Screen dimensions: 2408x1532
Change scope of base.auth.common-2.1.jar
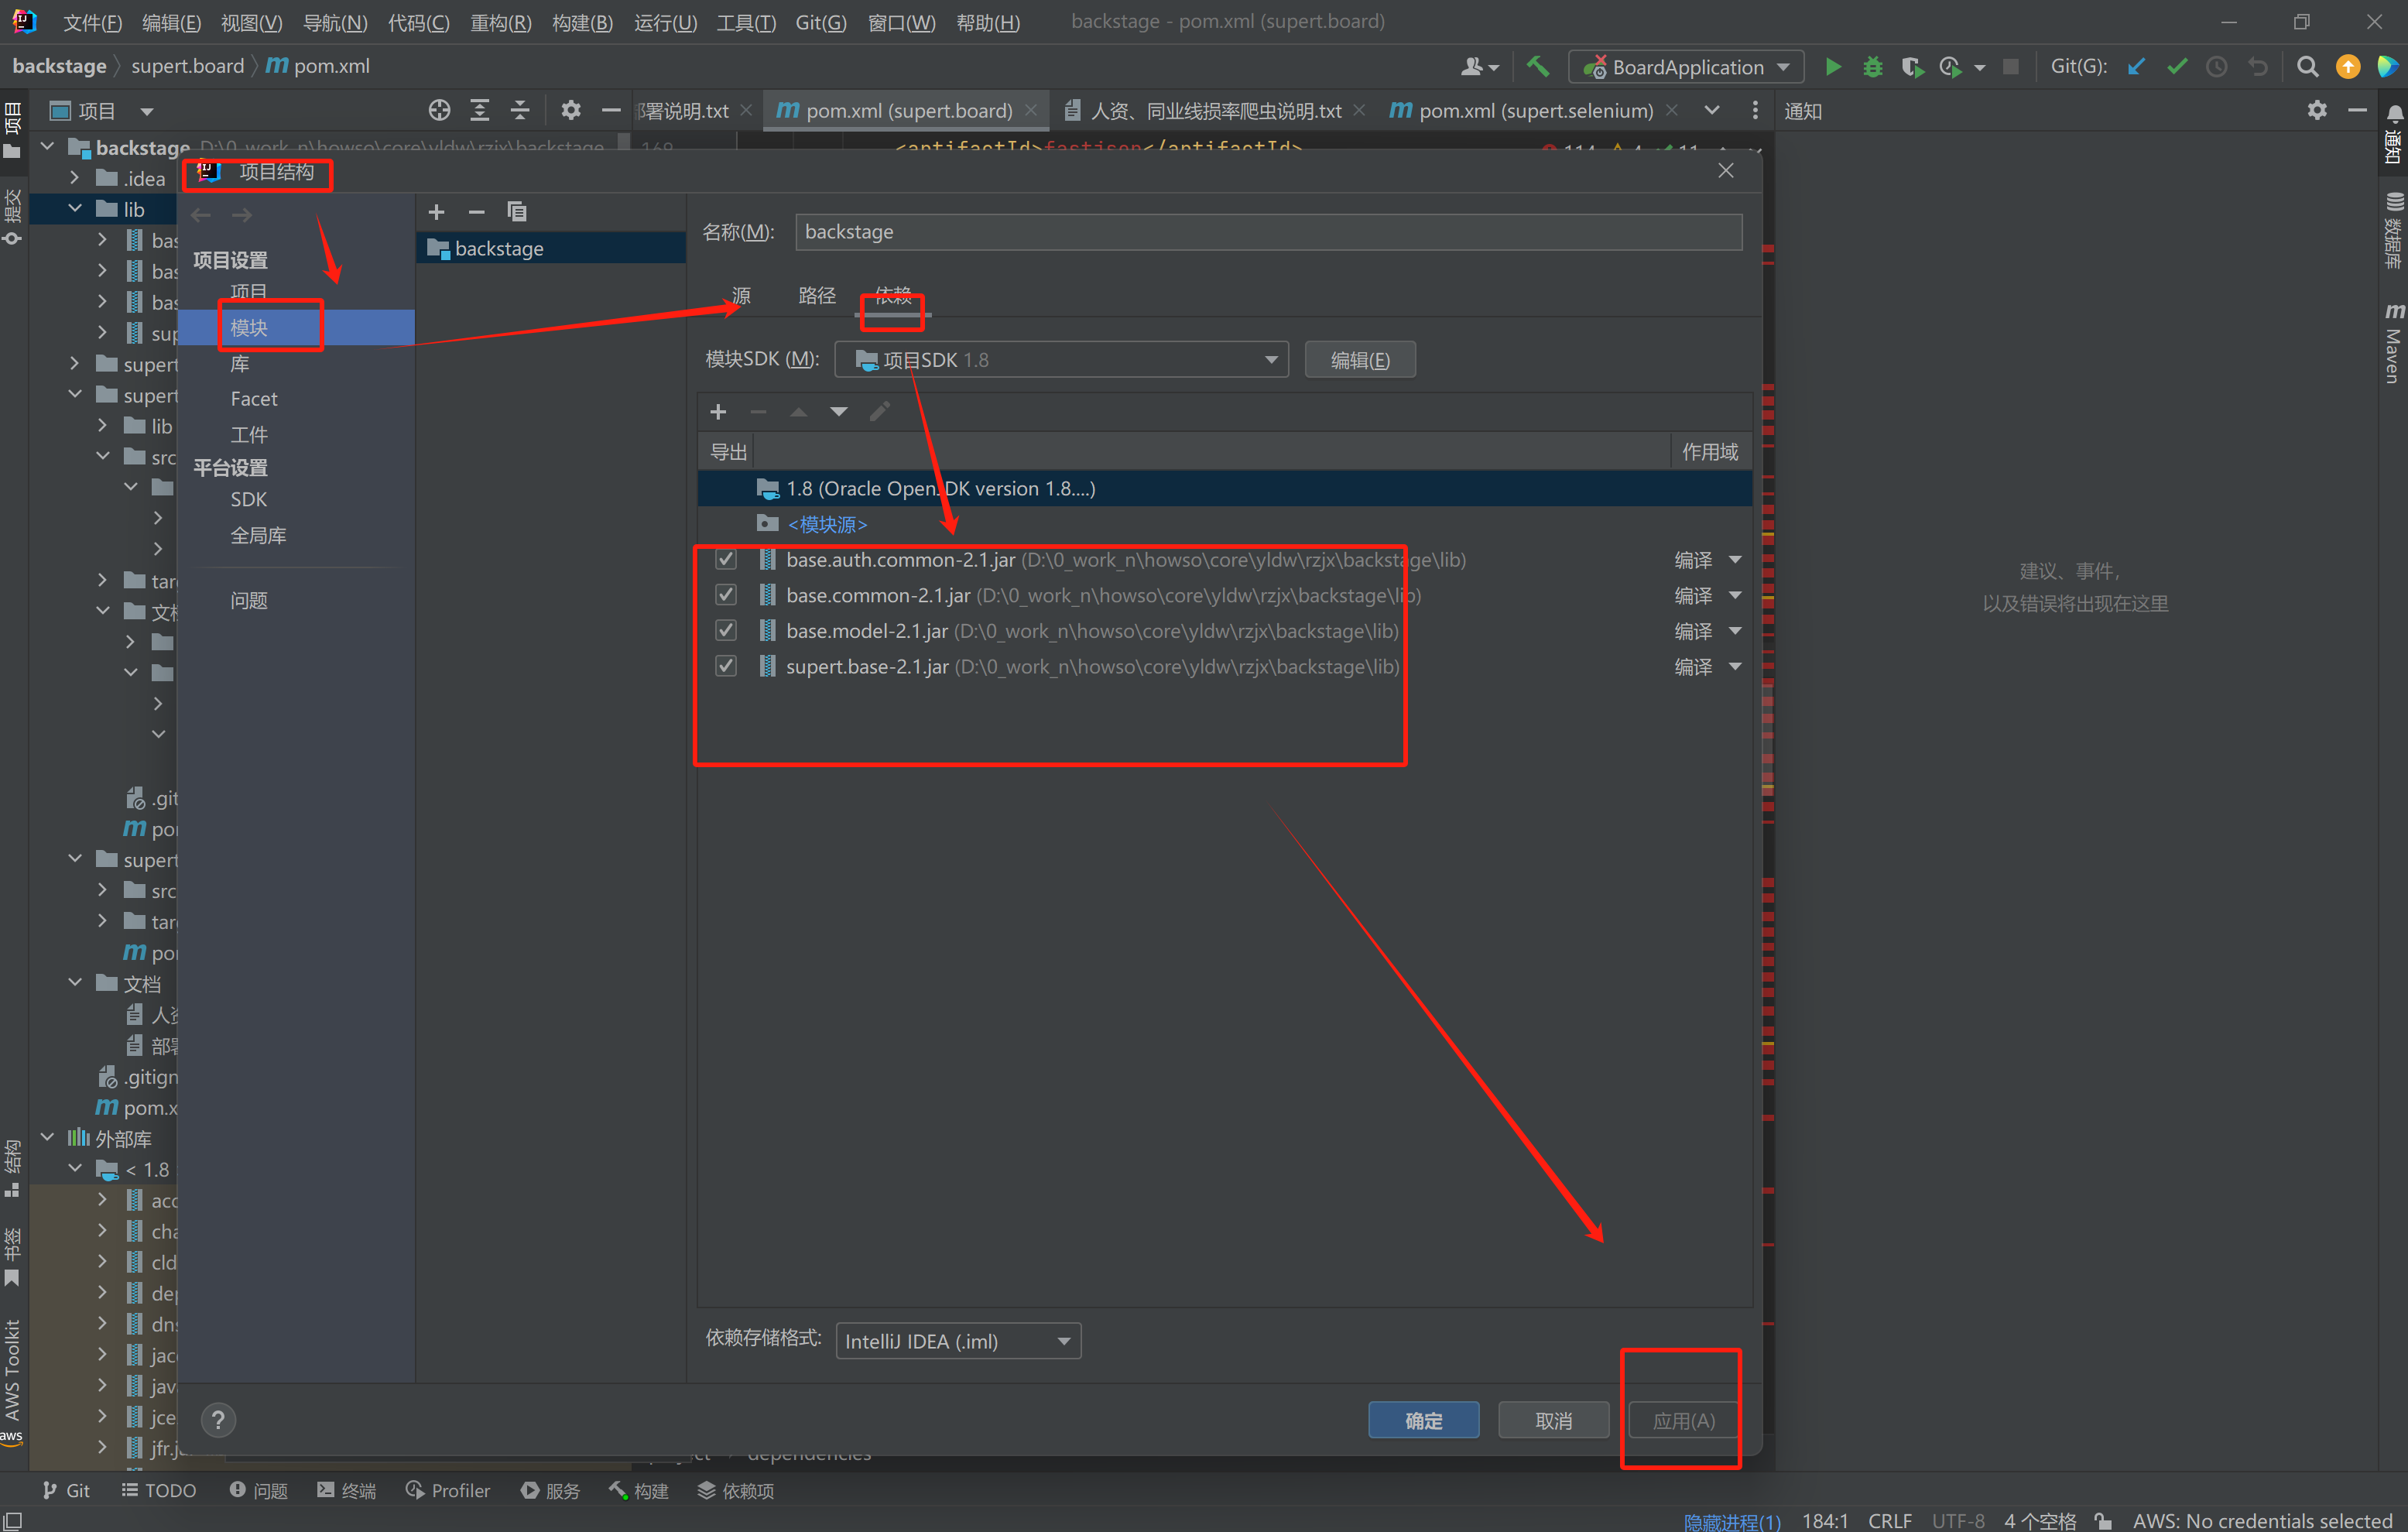coord(1708,560)
